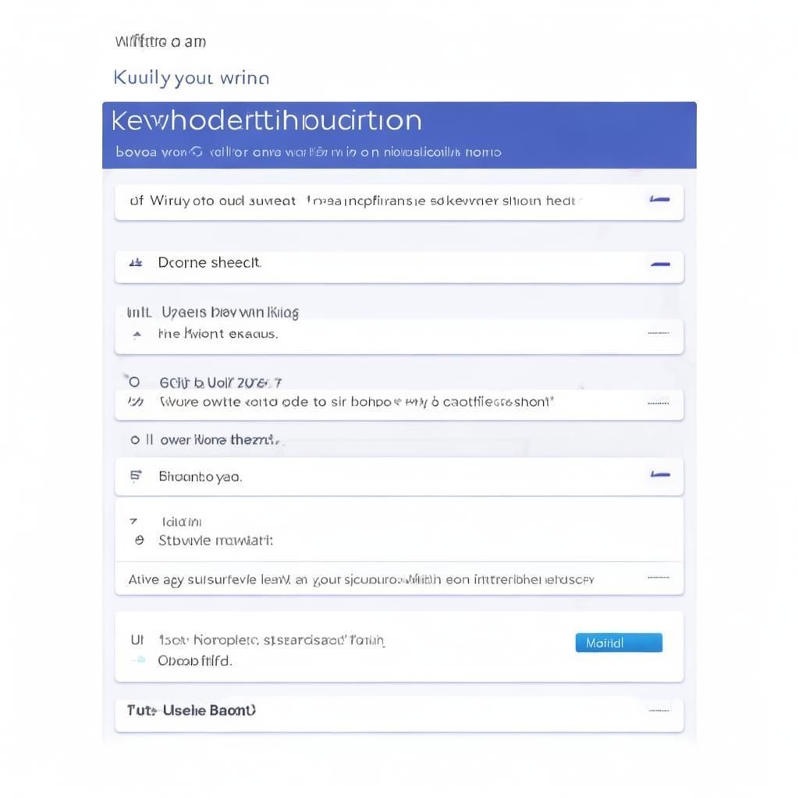Click the small arrow icon above "Stbvivle mawiati"
The width and height of the screenshot is (799, 799).
133,521
